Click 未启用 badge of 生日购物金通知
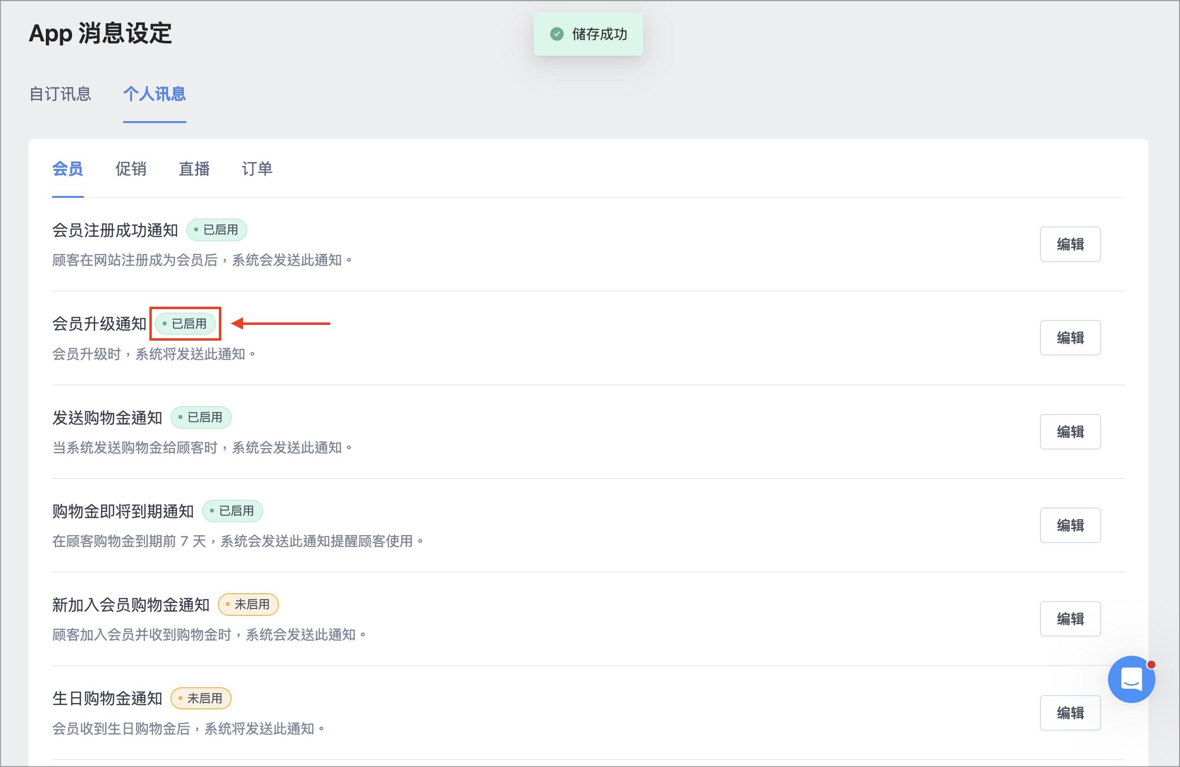The height and width of the screenshot is (767, 1180). (x=201, y=699)
